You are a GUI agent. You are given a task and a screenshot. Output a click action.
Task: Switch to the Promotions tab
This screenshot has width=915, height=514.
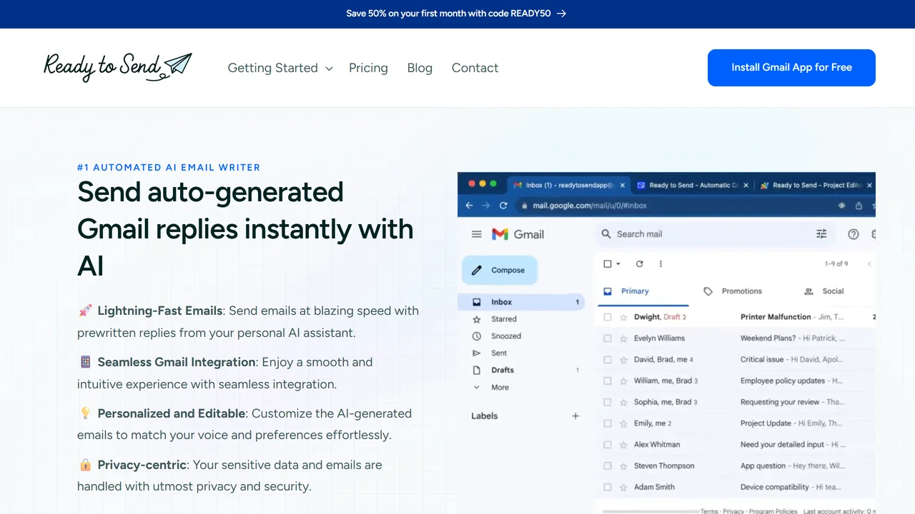733,291
